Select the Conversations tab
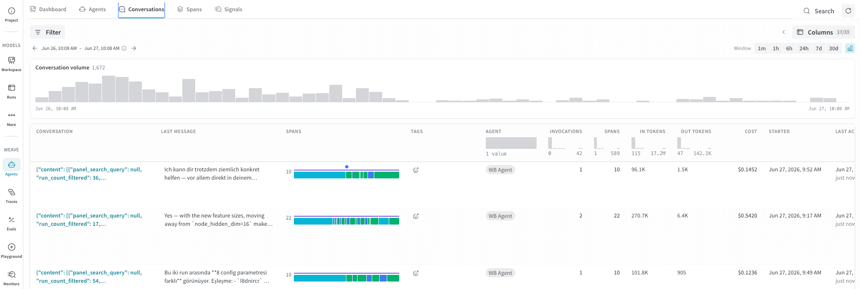This screenshot has height=289, width=860. click(142, 9)
